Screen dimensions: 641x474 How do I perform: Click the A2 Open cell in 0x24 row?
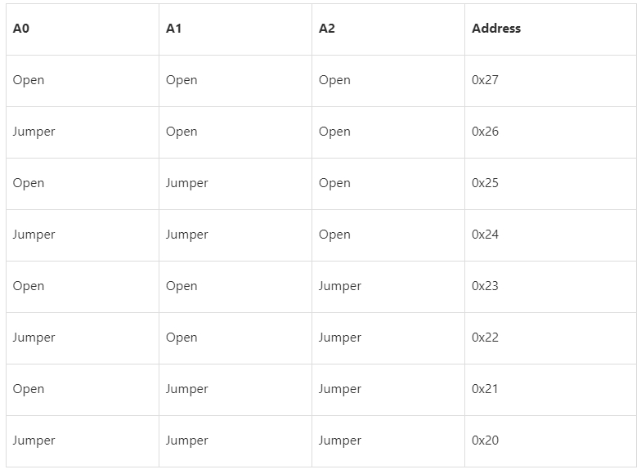pyautogui.click(x=334, y=235)
